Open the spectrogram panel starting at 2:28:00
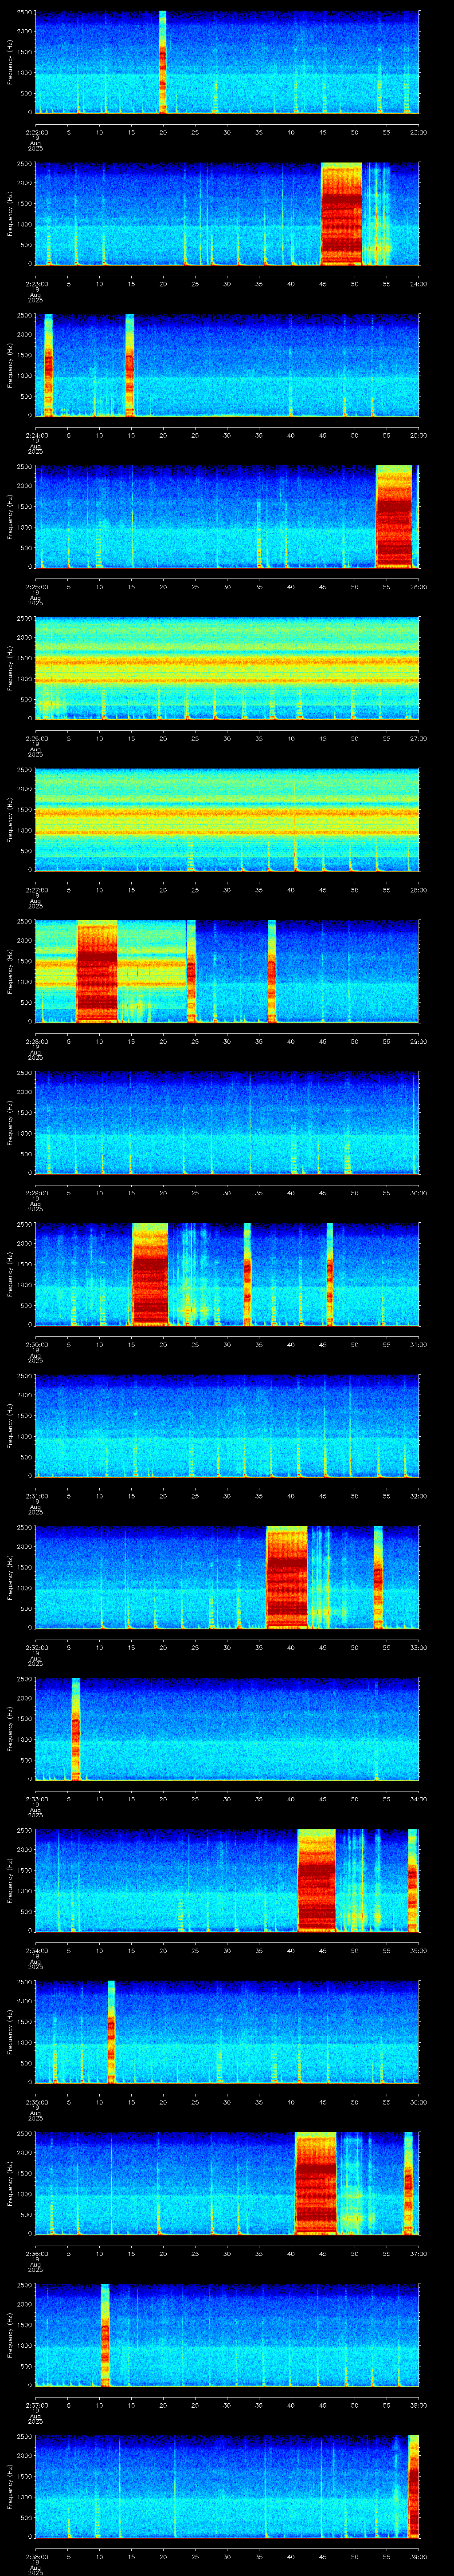454x2576 pixels. (227, 971)
